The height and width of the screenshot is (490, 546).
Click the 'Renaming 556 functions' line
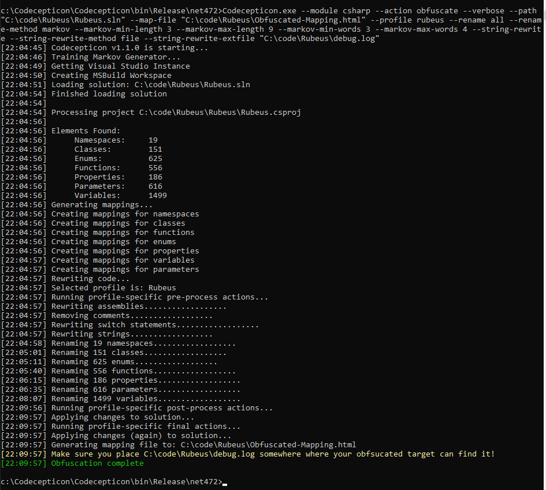118,371
